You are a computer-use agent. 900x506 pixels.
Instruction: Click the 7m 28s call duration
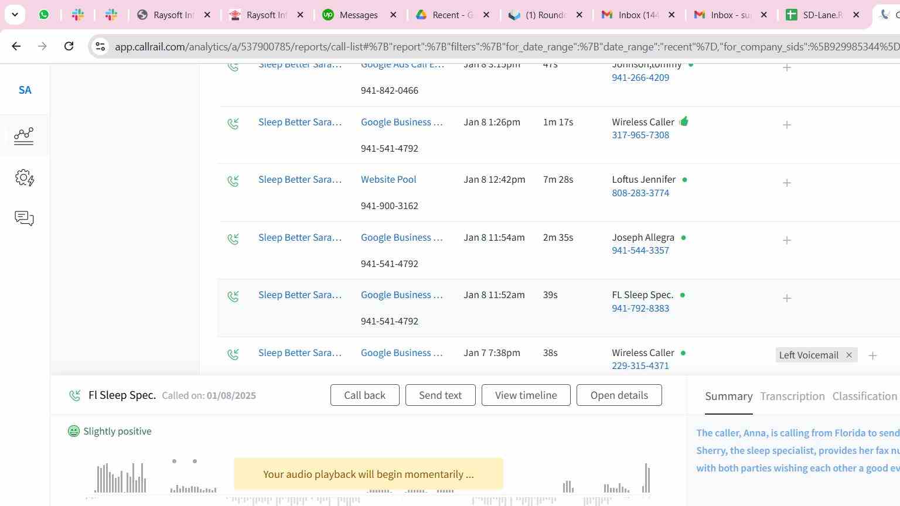click(x=558, y=179)
